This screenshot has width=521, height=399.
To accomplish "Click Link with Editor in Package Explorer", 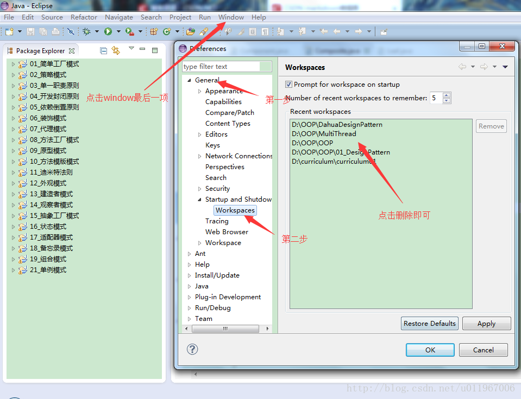I will [x=116, y=50].
